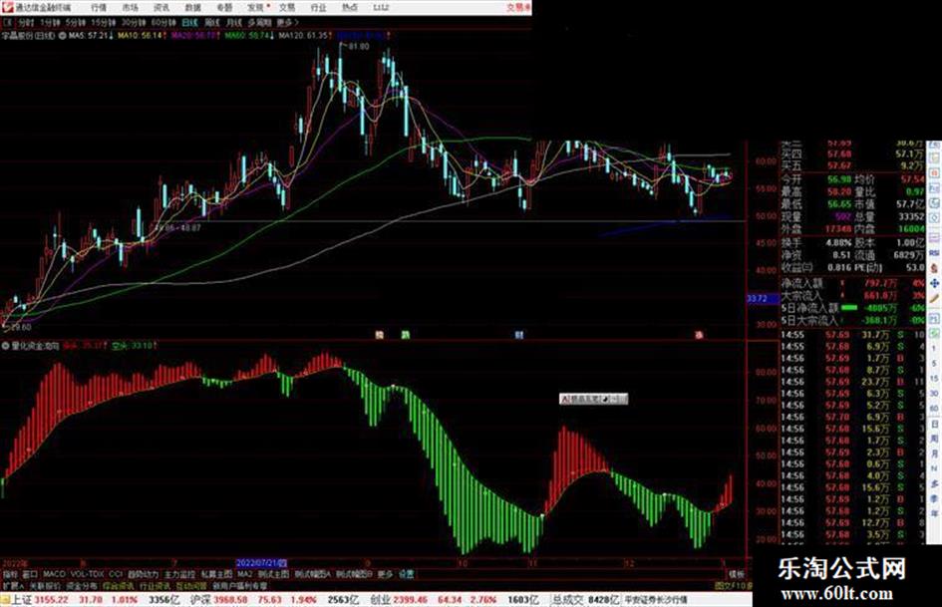Open the 综合资讯 tab
The height and width of the screenshot is (607, 942).
click(119, 585)
